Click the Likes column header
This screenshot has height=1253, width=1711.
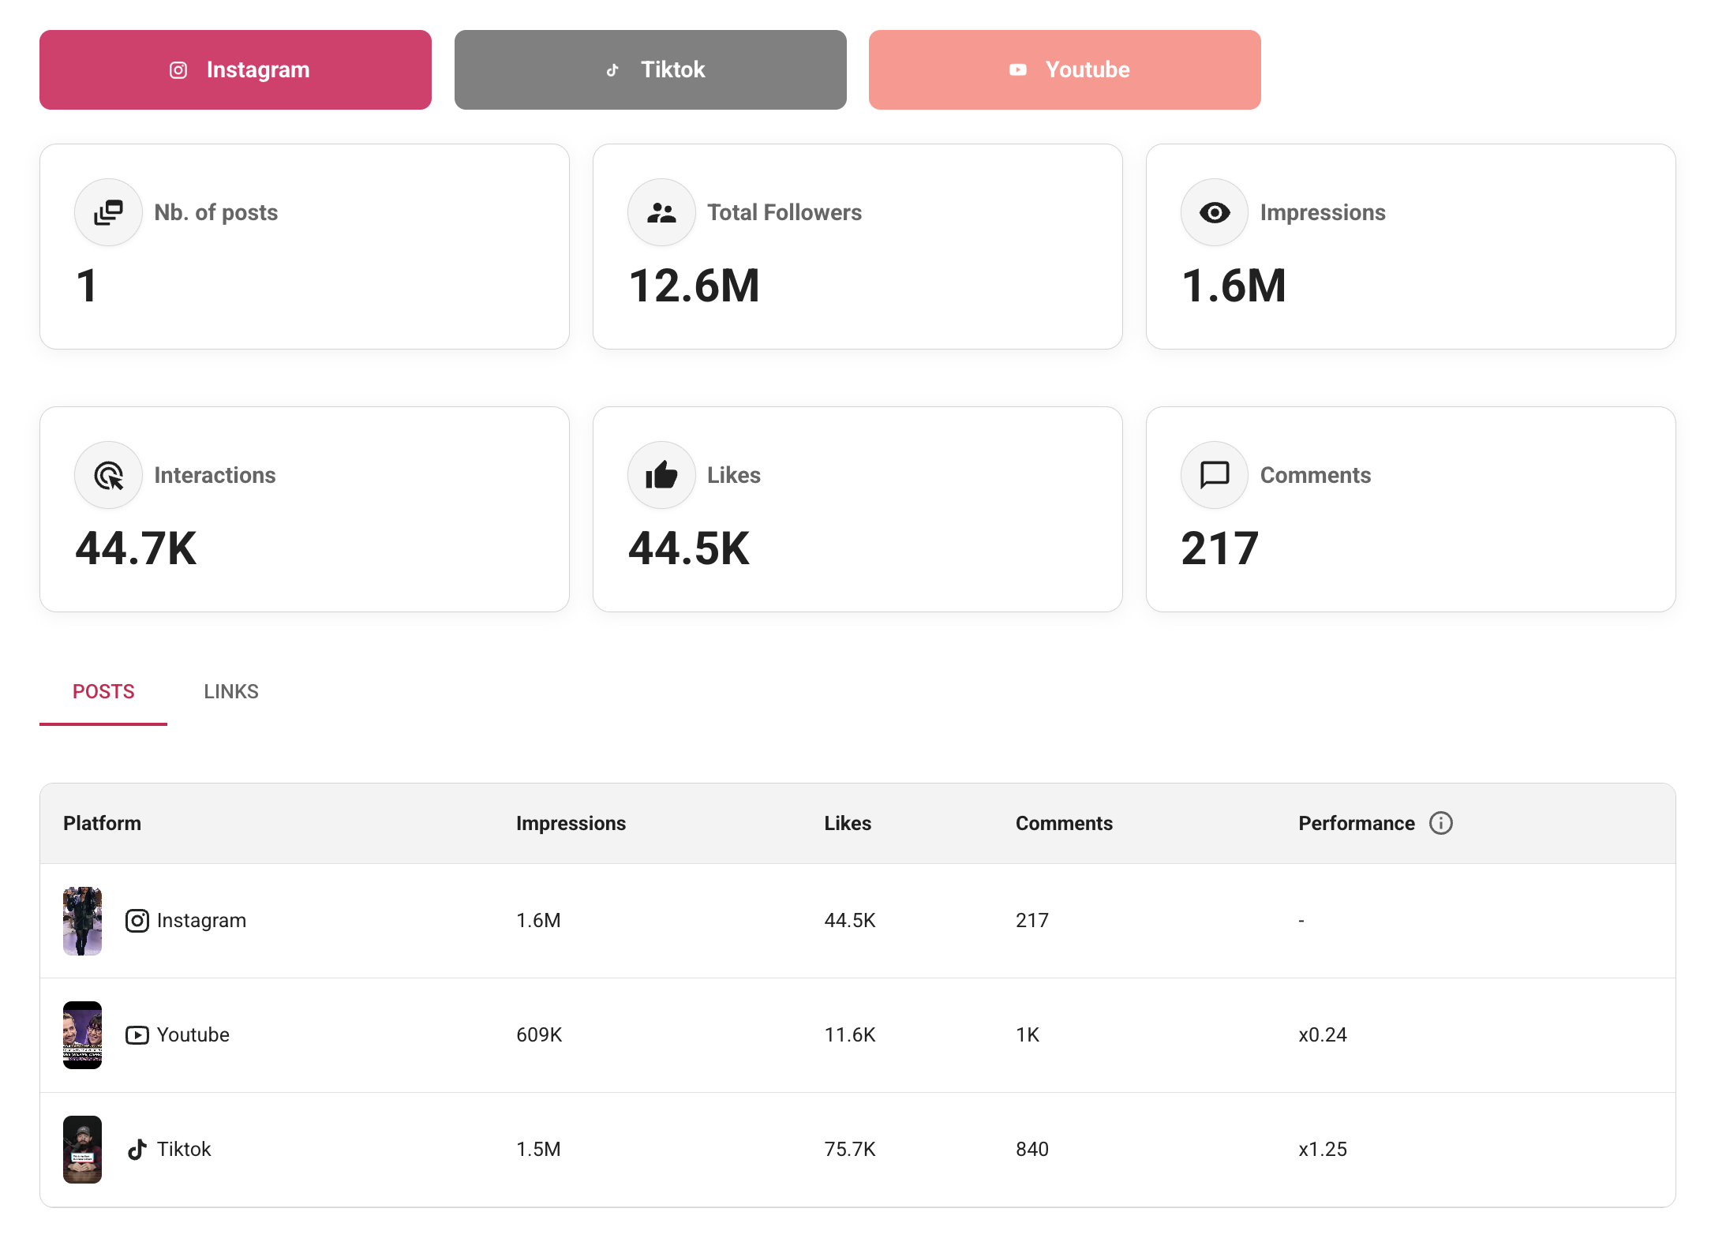point(848,823)
